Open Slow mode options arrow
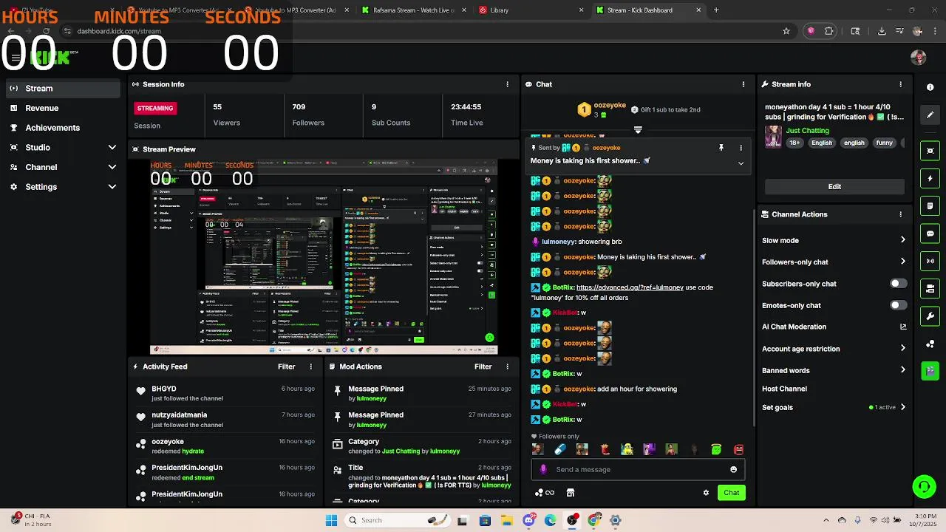Viewport: 946px width, 532px height. [902, 240]
